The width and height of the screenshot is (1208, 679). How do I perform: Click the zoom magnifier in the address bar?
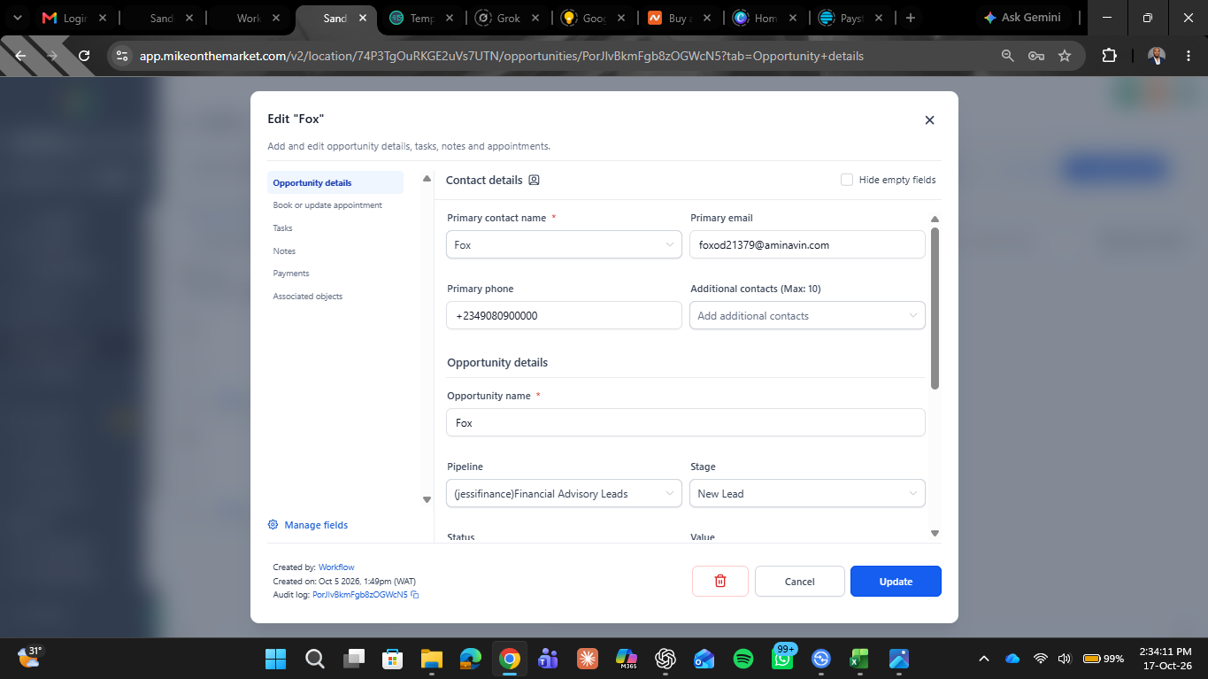pyautogui.click(x=1008, y=56)
